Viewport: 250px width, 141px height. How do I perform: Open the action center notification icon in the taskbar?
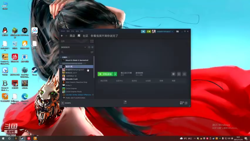pyautogui.click(x=246, y=138)
